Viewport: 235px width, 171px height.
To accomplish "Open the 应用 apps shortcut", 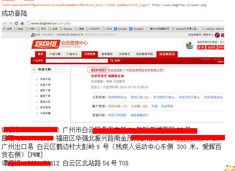I will pos(7,29).
